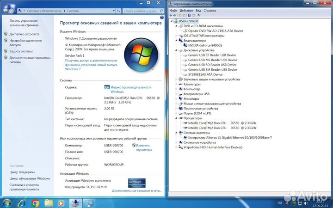Click Дополнительные сведения в сети link
Screen dimensions: 333x208
pyautogui.click(x=137, y=190)
